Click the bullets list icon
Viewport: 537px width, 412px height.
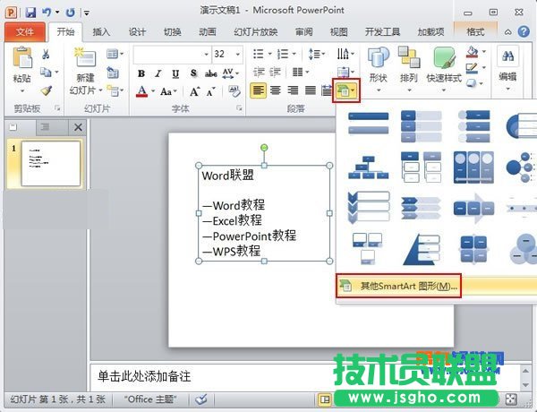[259, 54]
